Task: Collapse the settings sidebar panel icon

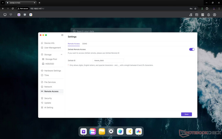Action: [x=62, y=35]
